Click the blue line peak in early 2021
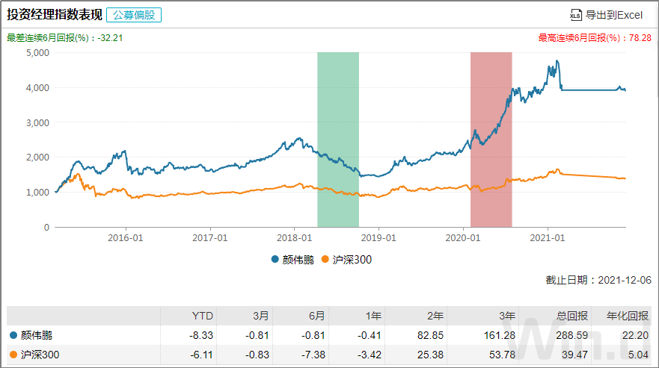This screenshot has height=368, width=659. [x=557, y=61]
